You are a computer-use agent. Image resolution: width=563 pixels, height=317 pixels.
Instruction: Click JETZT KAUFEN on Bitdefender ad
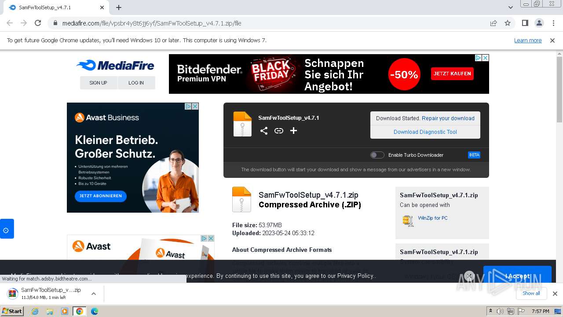click(452, 74)
